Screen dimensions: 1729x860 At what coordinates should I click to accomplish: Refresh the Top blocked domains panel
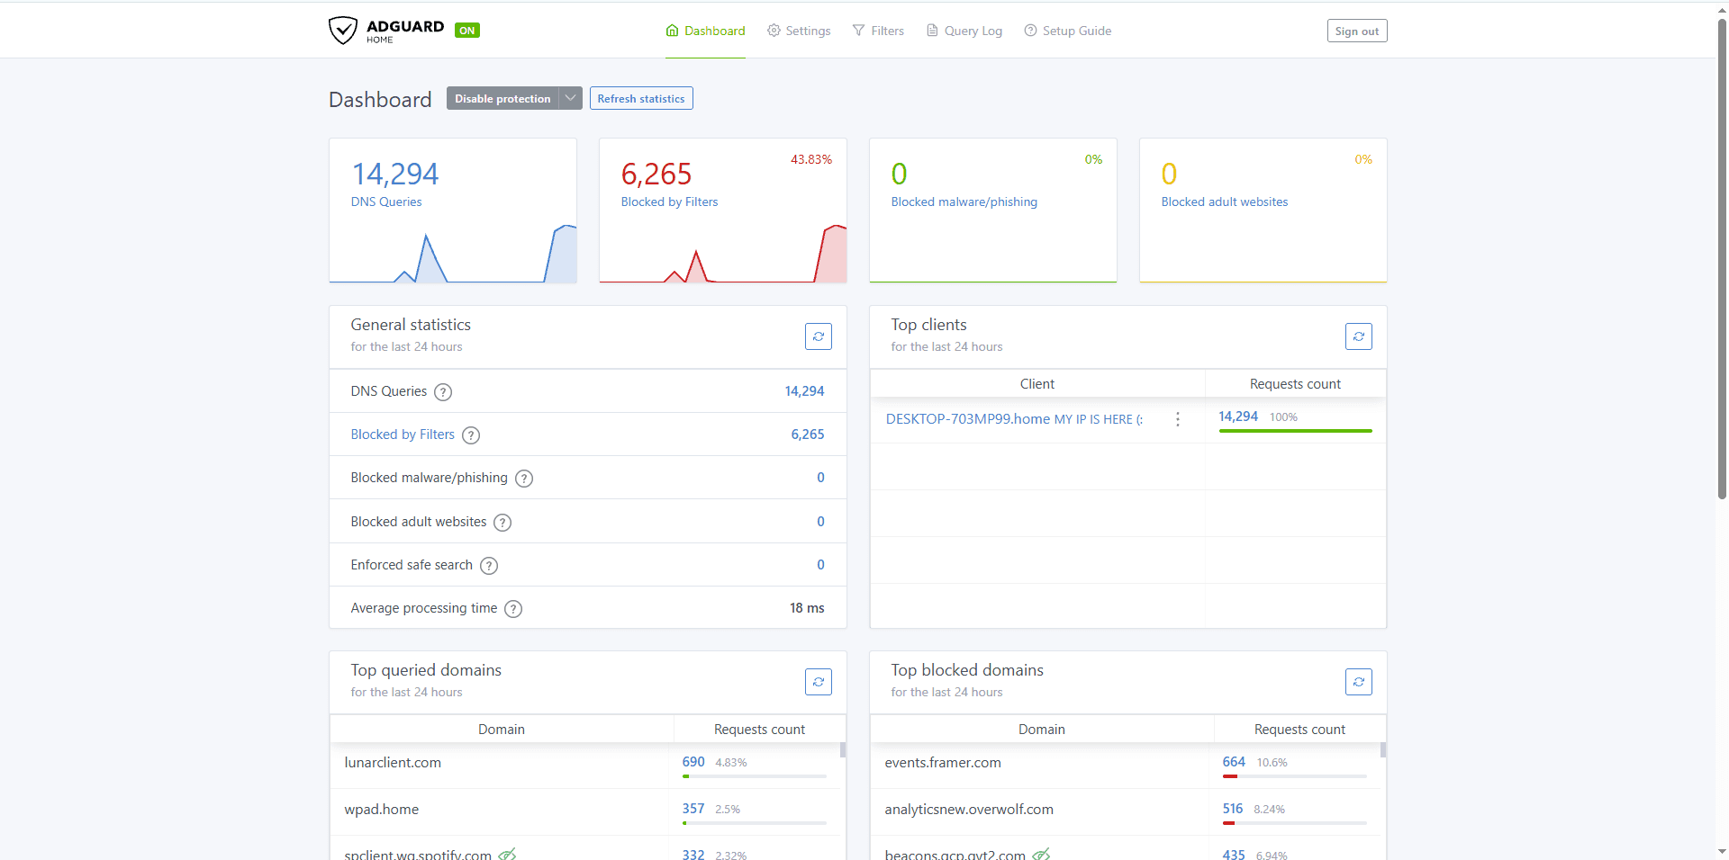pyautogui.click(x=1359, y=682)
